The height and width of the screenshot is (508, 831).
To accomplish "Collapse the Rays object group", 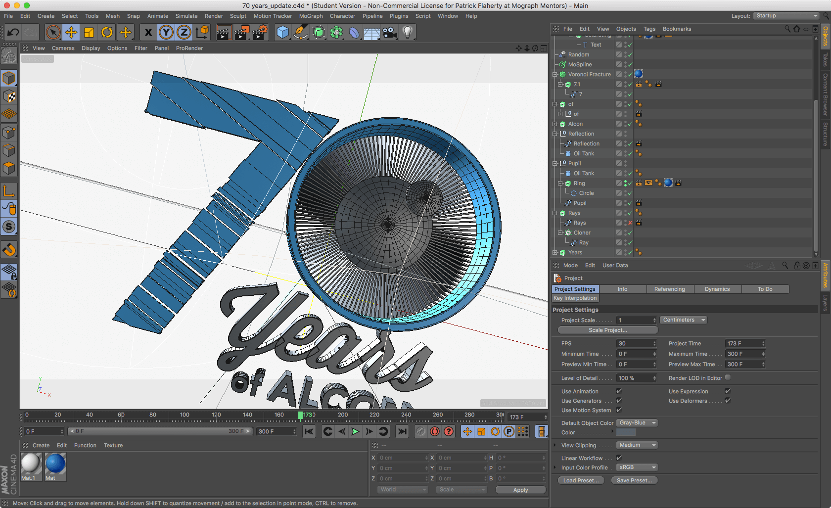I will point(555,213).
